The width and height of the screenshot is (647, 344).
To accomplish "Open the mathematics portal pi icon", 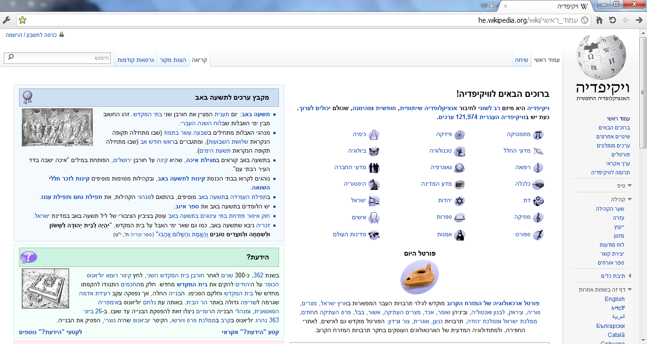I will pos(538,135).
